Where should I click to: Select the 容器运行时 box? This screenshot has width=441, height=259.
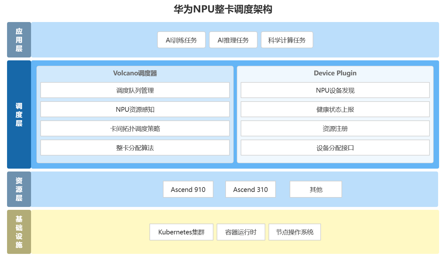pos(241,232)
